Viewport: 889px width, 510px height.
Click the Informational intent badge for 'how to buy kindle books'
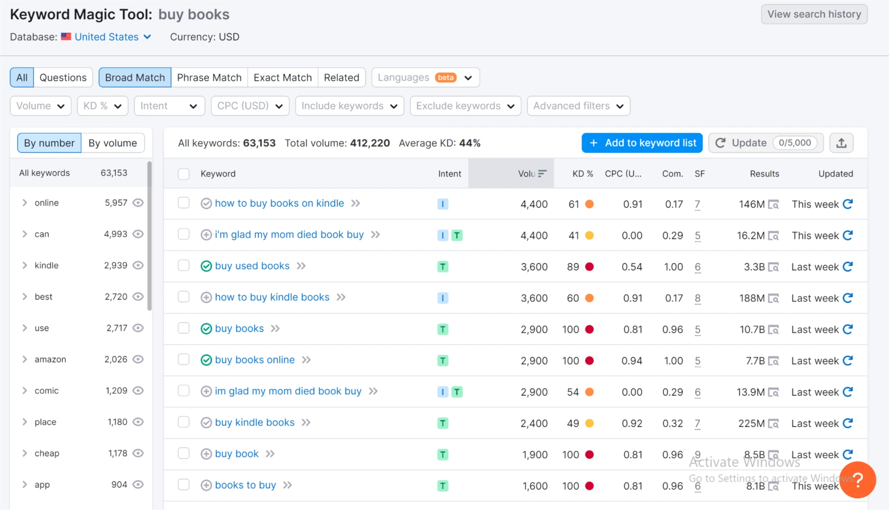tap(443, 298)
